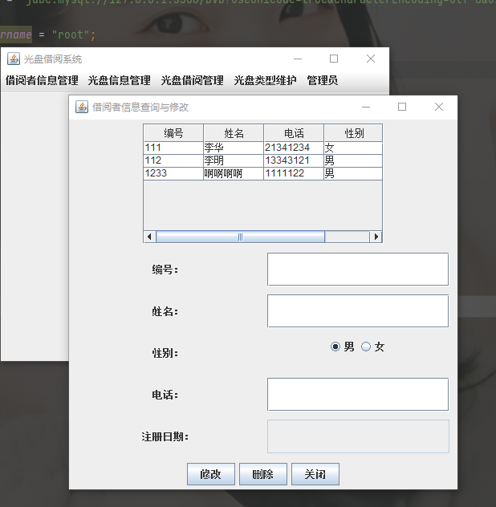The image size is (496, 507).
Task: Click Java icon of 光盘借阅系统 window
Action: (14, 59)
